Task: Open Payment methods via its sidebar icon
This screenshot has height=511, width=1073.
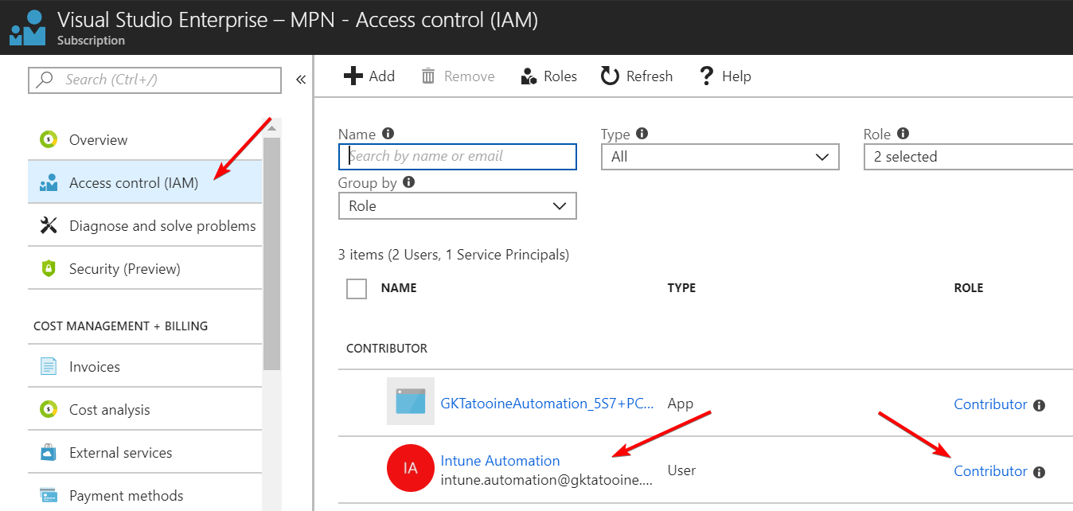Action: coord(49,494)
